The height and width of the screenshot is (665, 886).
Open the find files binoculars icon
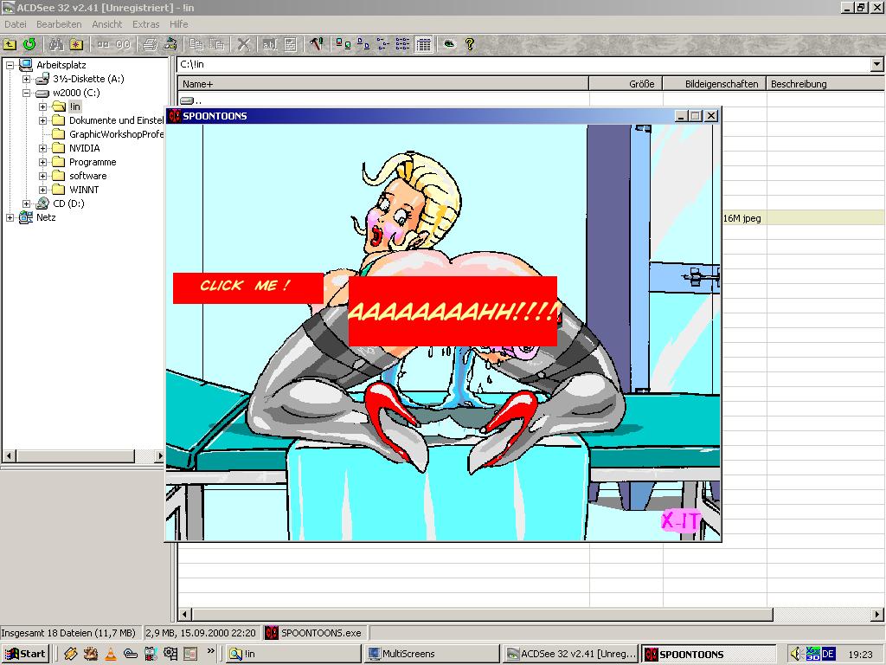click(x=56, y=44)
